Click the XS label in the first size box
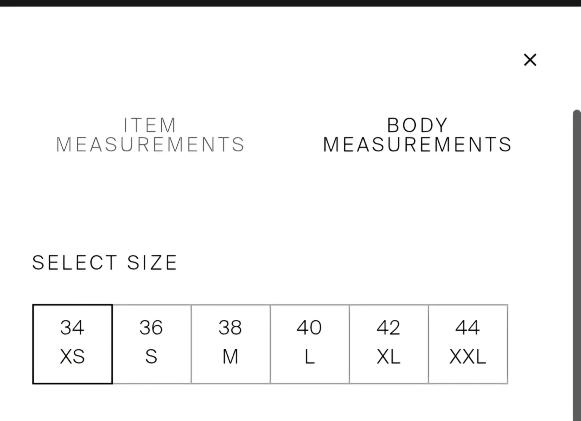The image size is (581, 421). coord(72,356)
